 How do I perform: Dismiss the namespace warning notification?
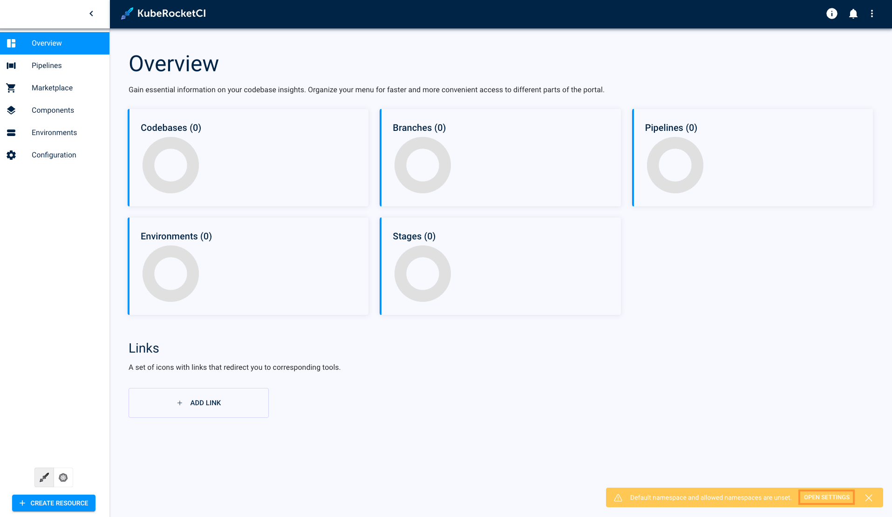869,498
